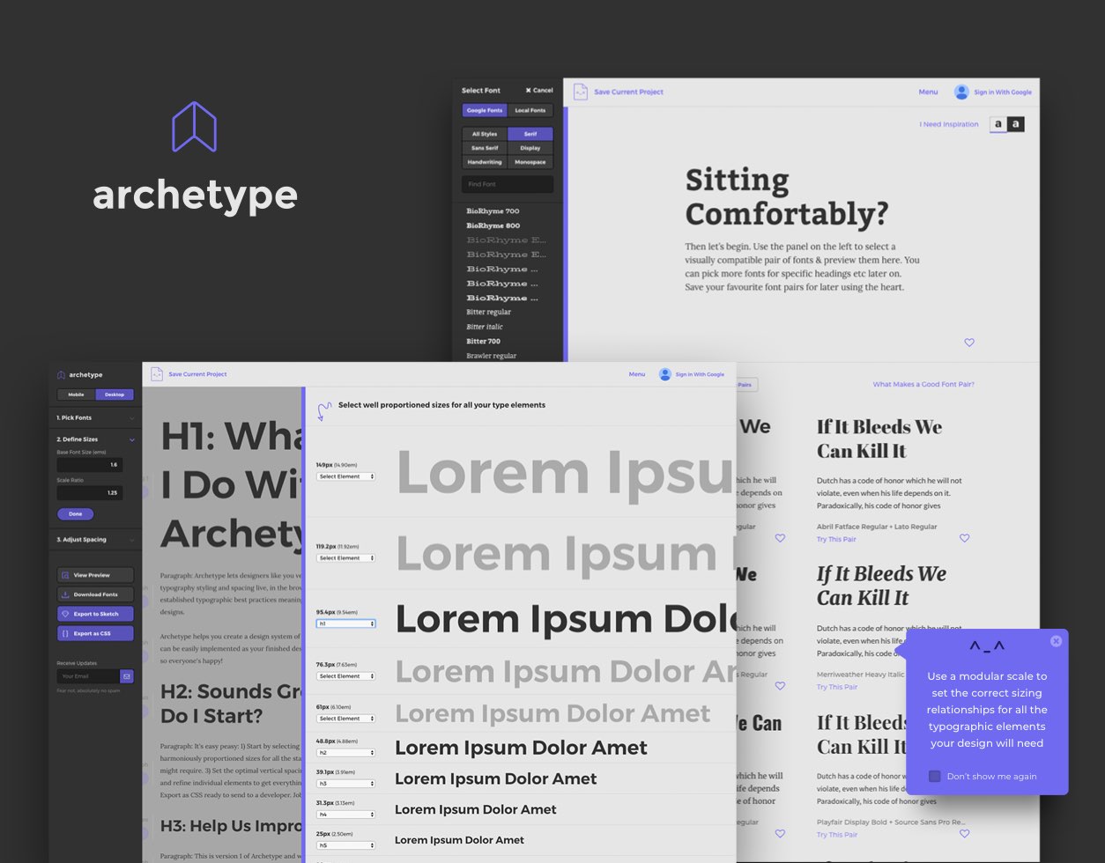Enable the Monospace font style filter
This screenshot has width=1105, height=863.
tap(532, 161)
